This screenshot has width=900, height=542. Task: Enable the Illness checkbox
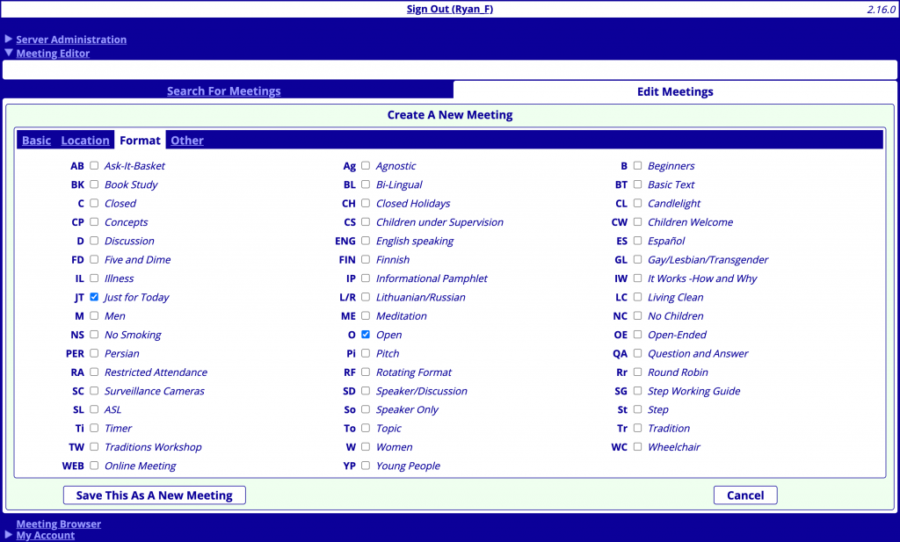point(94,278)
